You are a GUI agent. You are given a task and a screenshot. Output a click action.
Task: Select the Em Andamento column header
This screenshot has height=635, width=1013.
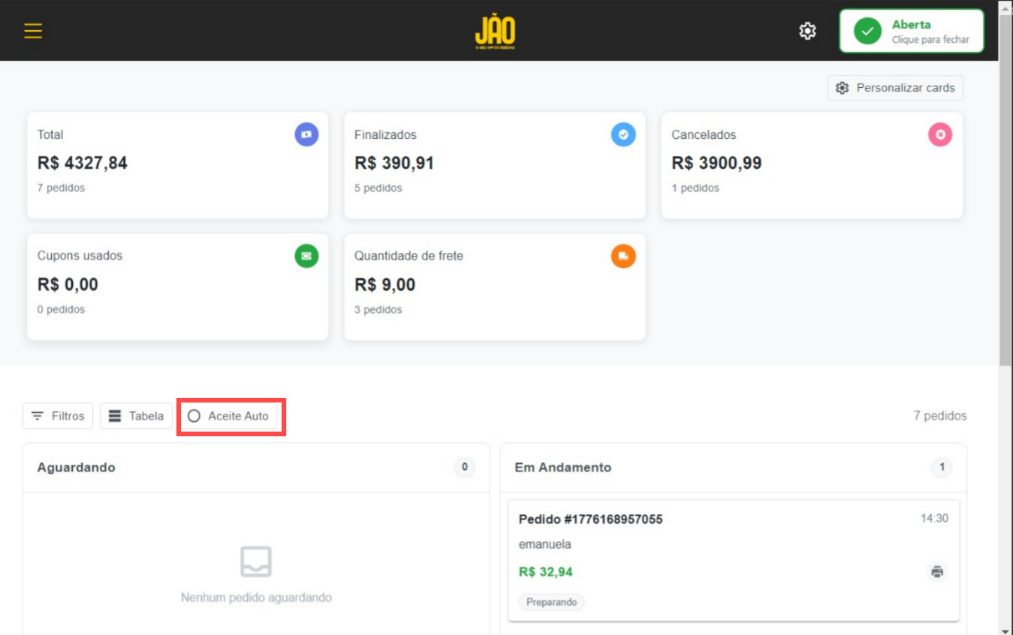pos(734,468)
